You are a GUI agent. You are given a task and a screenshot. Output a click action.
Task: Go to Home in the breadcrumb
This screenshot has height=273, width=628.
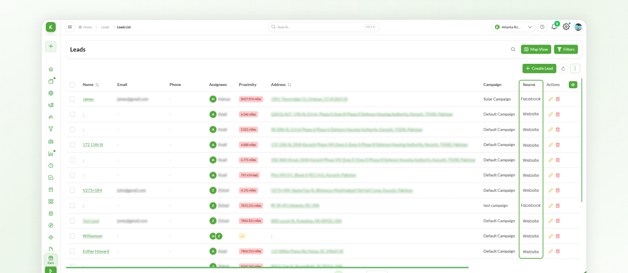coord(85,27)
